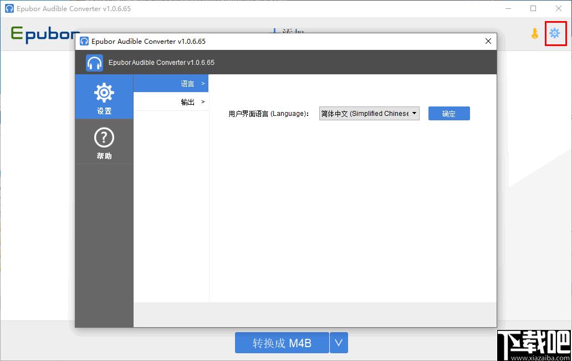
Task: Open the 输出 output submenu
Action: [x=171, y=102]
